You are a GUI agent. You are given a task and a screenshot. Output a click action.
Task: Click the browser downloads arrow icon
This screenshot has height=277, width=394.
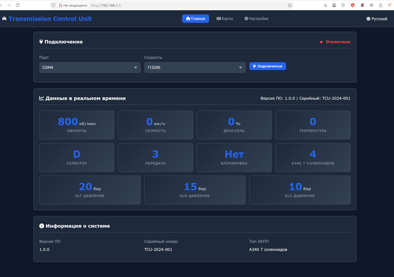tap(325, 5)
